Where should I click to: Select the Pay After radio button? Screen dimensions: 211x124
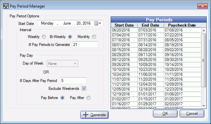point(88,98)
